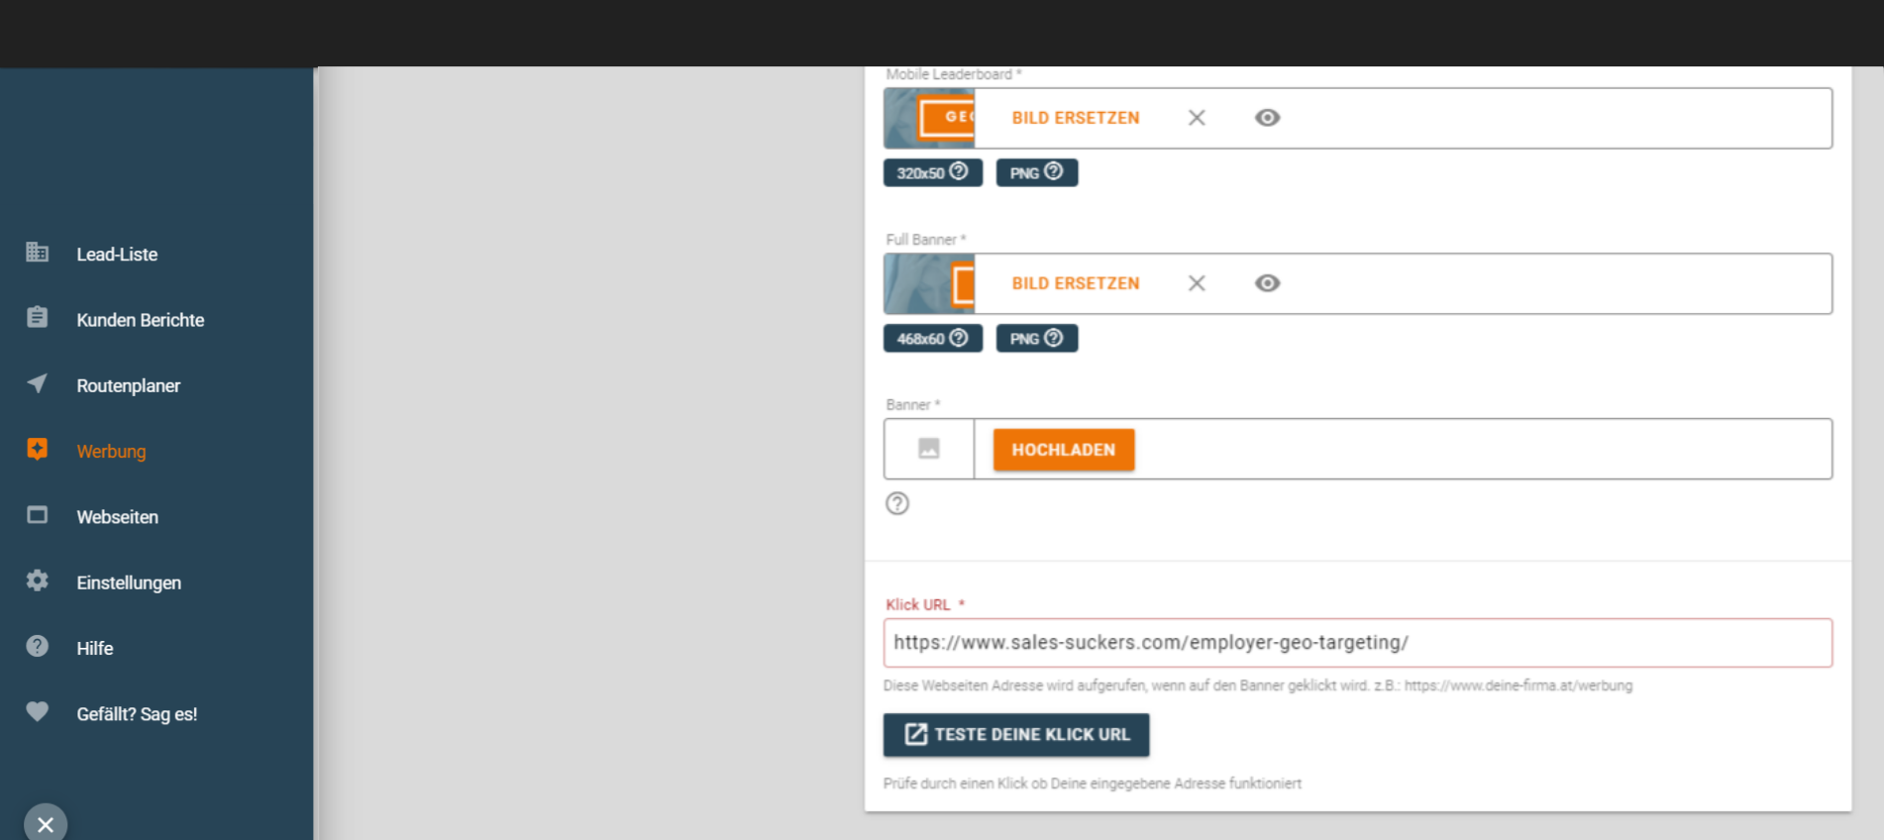Click the hint starting "Diese Webseiten Adresse"
1884x840 pixels.
point(1258,685)
